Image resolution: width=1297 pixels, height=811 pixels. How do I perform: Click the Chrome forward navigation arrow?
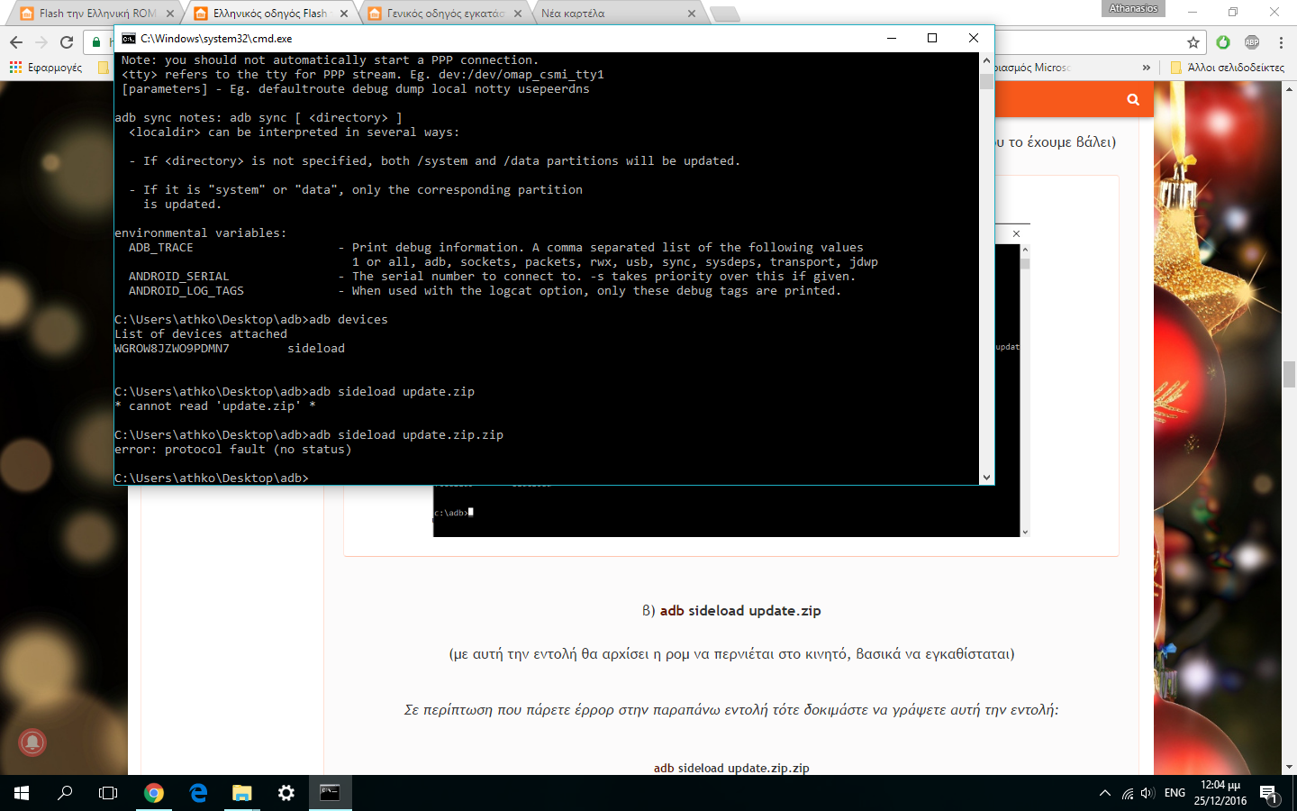(41, 42)
